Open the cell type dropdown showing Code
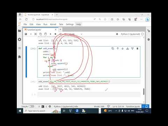Screen dimensions: 168x126 [76, 34]
